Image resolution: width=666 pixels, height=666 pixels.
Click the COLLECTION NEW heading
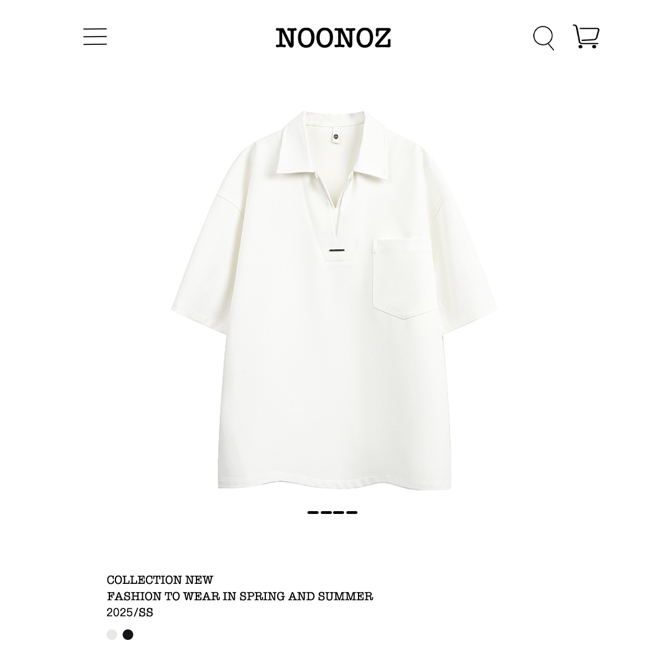coord(160,580)
